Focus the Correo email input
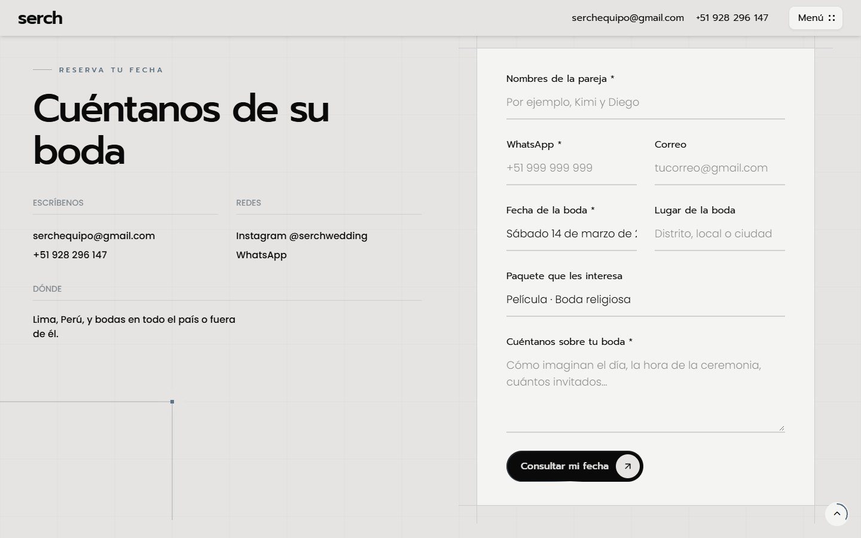 coord(720,169)
